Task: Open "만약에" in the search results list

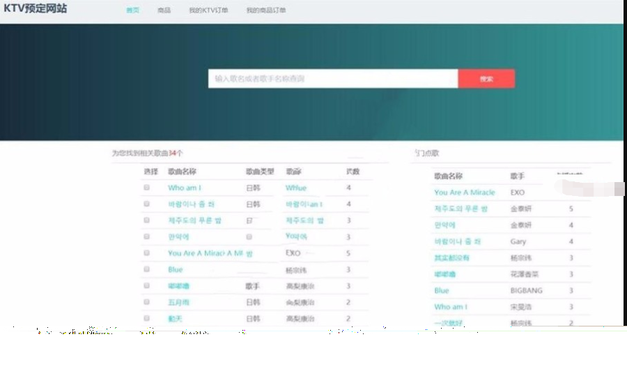Action: pos(178,237)
